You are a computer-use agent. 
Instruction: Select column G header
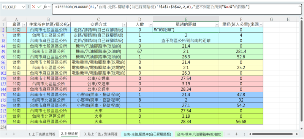[x=271, y=19]
